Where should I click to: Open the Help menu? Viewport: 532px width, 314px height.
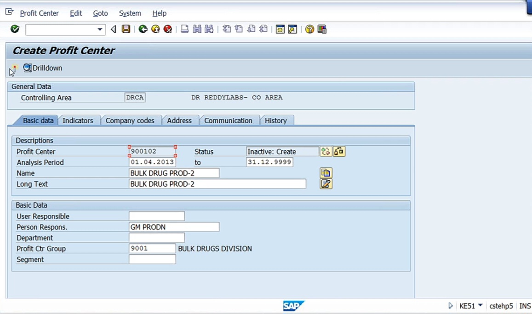coord(160,13)
